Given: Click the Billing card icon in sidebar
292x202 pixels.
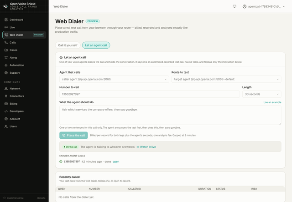Looking at the screenshot, I should click(x=6, y=104).
